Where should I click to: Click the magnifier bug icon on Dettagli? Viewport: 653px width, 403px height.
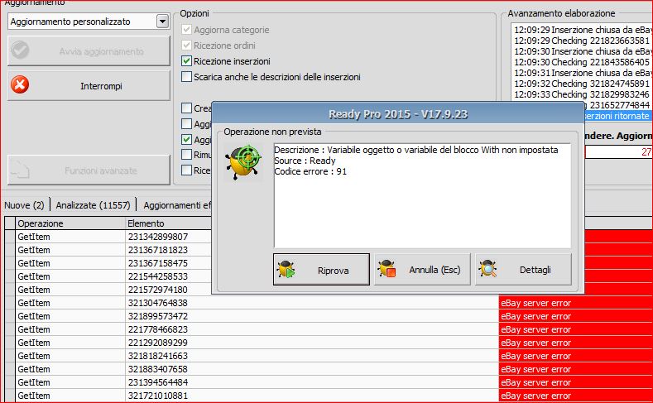pos(488,269)
